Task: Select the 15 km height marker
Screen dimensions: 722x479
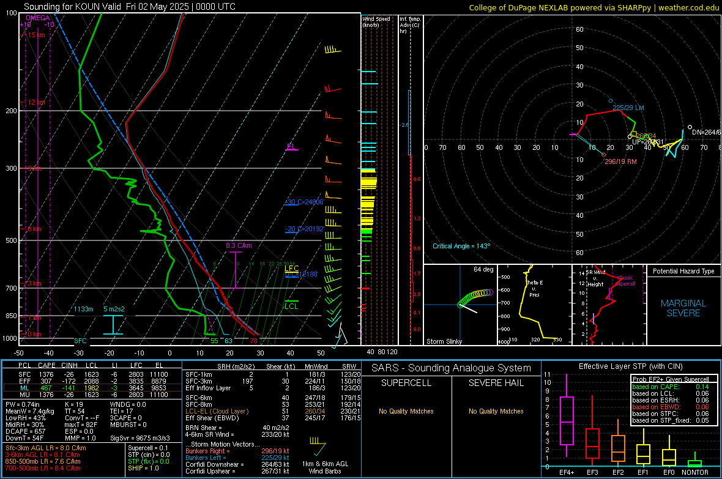Action: (36, 35)
